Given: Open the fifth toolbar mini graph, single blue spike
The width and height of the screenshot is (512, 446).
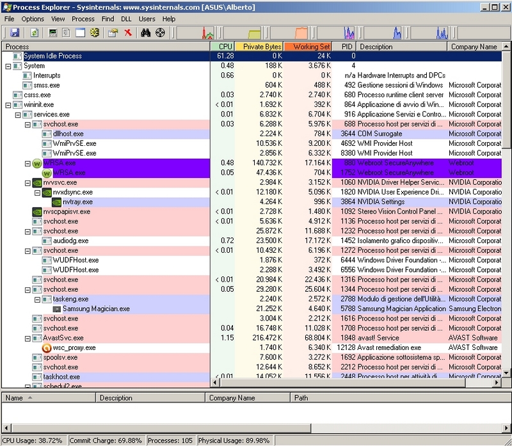Looking at the screenshot, I should pyautogui.click(x=382, y=33).
